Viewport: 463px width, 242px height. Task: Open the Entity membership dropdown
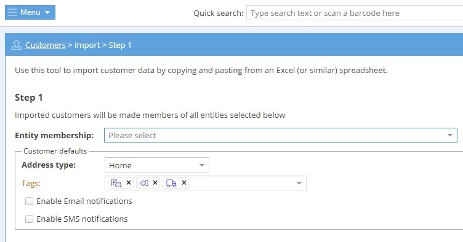click(x=281, y=135)
